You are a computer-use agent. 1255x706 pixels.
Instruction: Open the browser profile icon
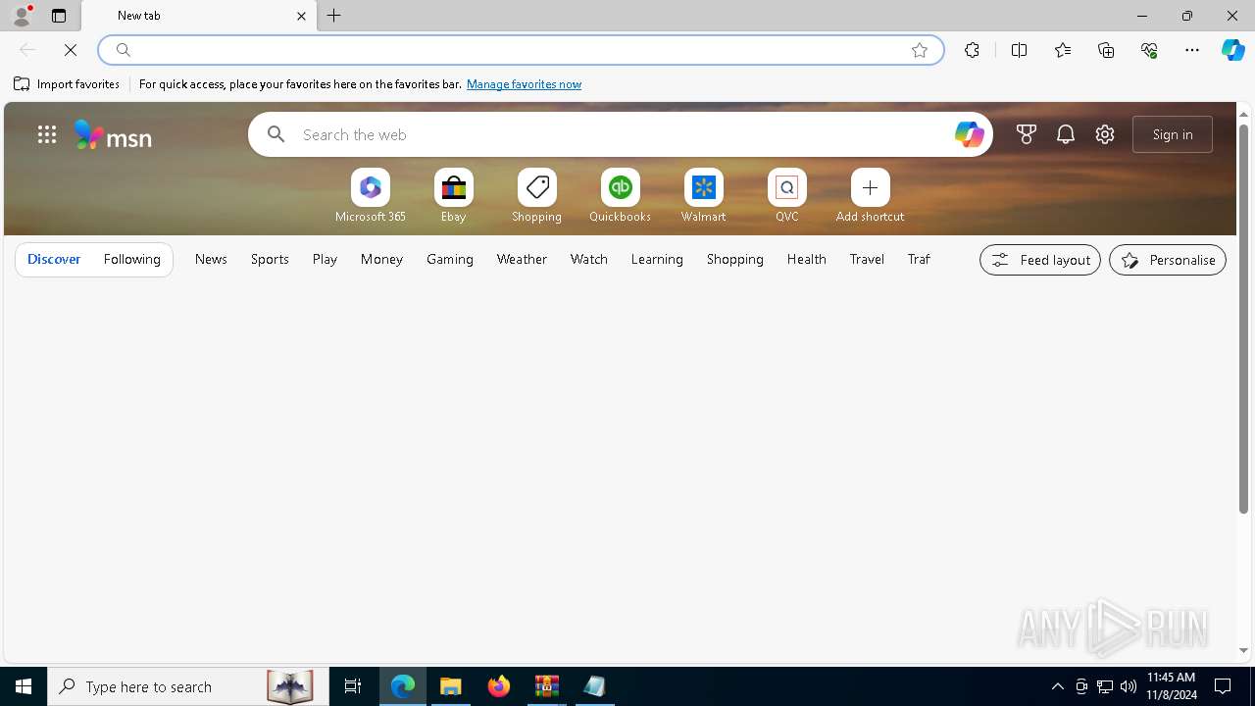(x=22, y=16)
